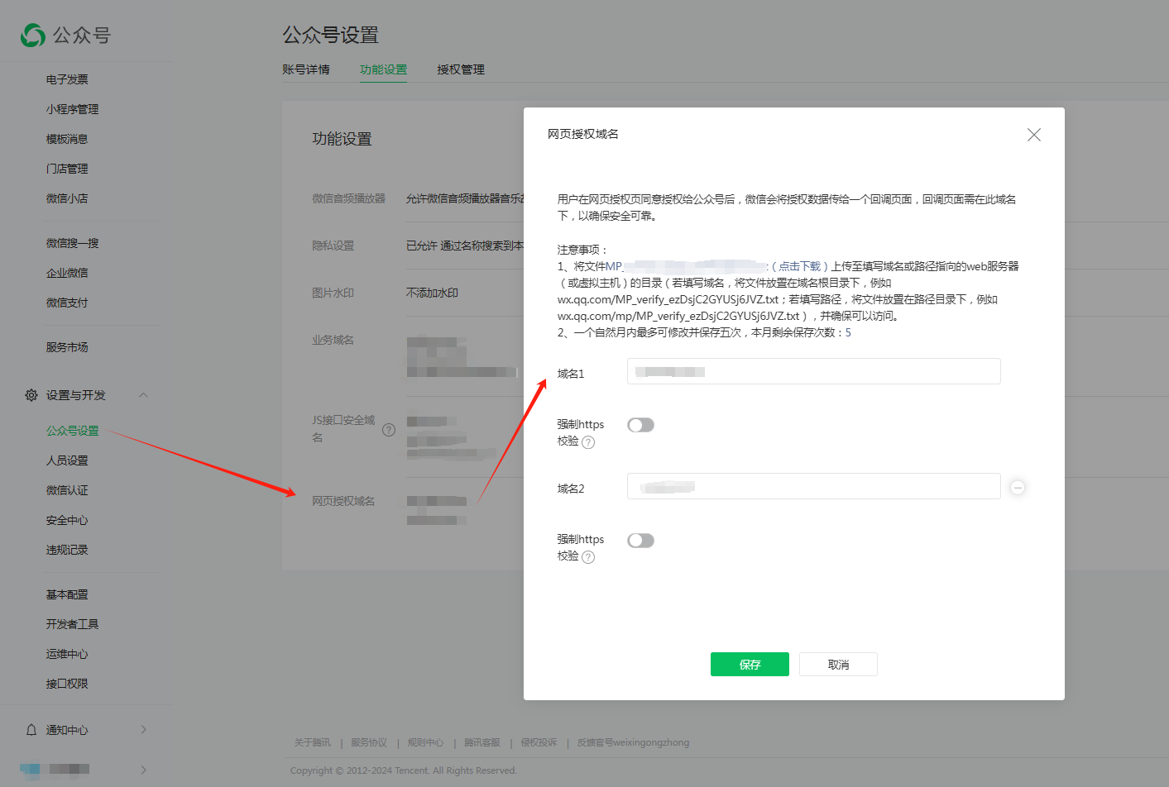Image resolution: width=1169 pixels, height=787 pixels.
Task: Open 微信认证 in the sidebar
Action: click(x=67, y=490)
